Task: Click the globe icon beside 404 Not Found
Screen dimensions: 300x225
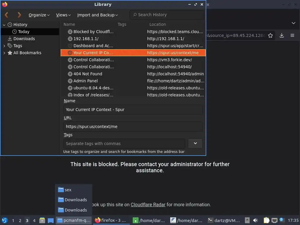Action: 70,74
